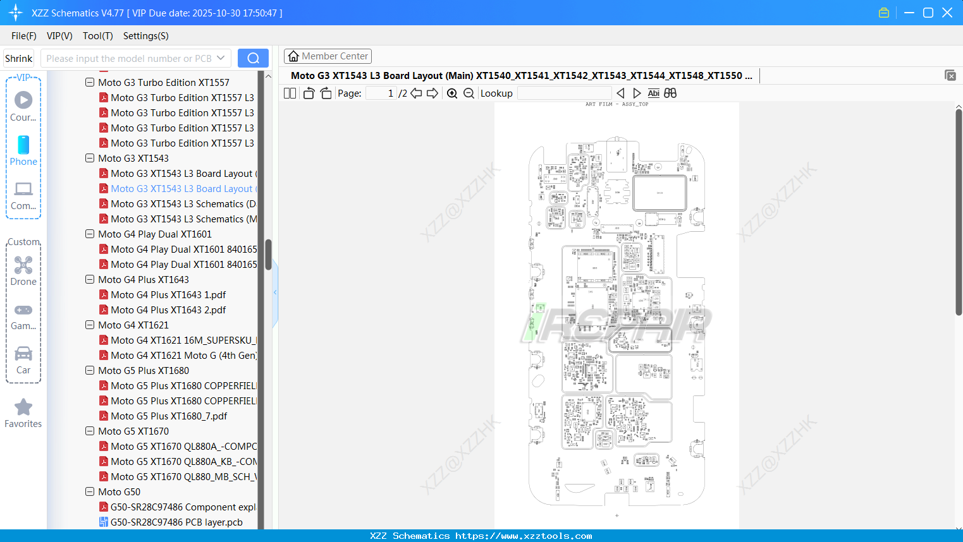Screen dimensions: 963x542
Task: Toggle side-by-side page display
Action: (x=289, y=93)
